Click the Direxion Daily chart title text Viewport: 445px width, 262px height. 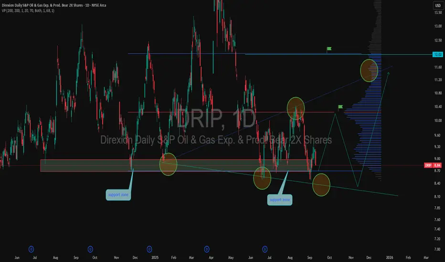(x=54, y=5)
